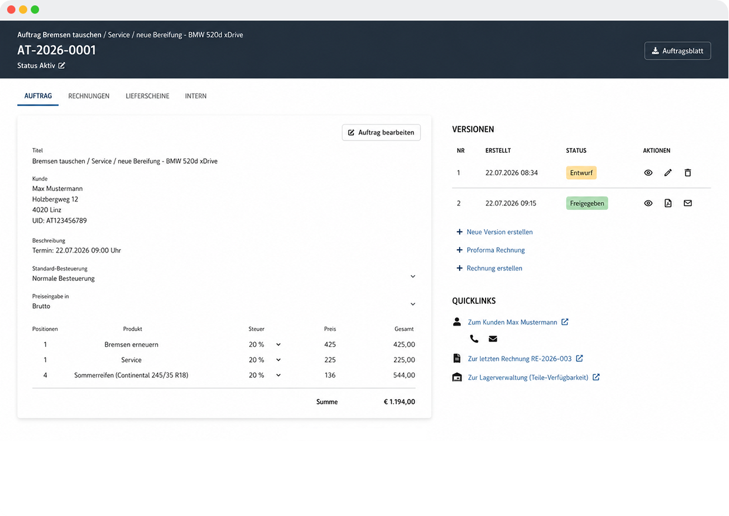Open Zur letzten Rechnung RE-2026-003 link

[520, 358]
